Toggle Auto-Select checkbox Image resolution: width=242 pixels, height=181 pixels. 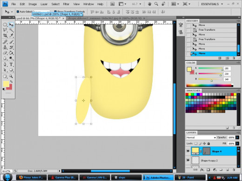(x=18, y=12)
